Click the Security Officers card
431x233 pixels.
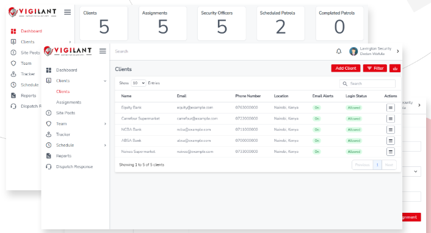[x=222, y=23]
